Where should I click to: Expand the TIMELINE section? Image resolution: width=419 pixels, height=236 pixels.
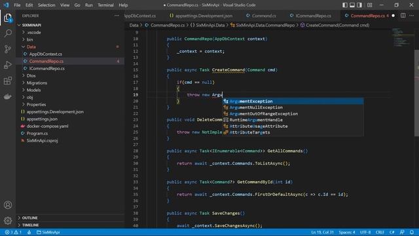30,225
